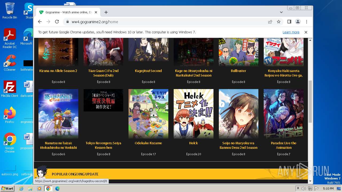This screenshot has width=342, height=192.
Task: Click the browser Back arrow
Action: (x=40, y=22)
